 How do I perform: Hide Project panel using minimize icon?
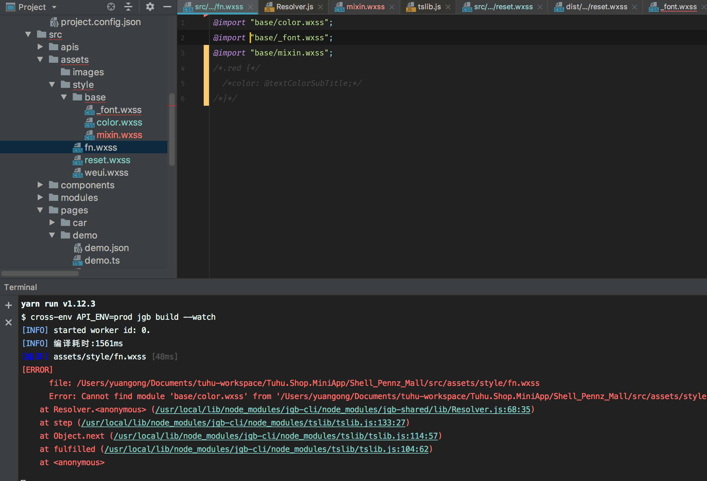[x=167, y=7]
